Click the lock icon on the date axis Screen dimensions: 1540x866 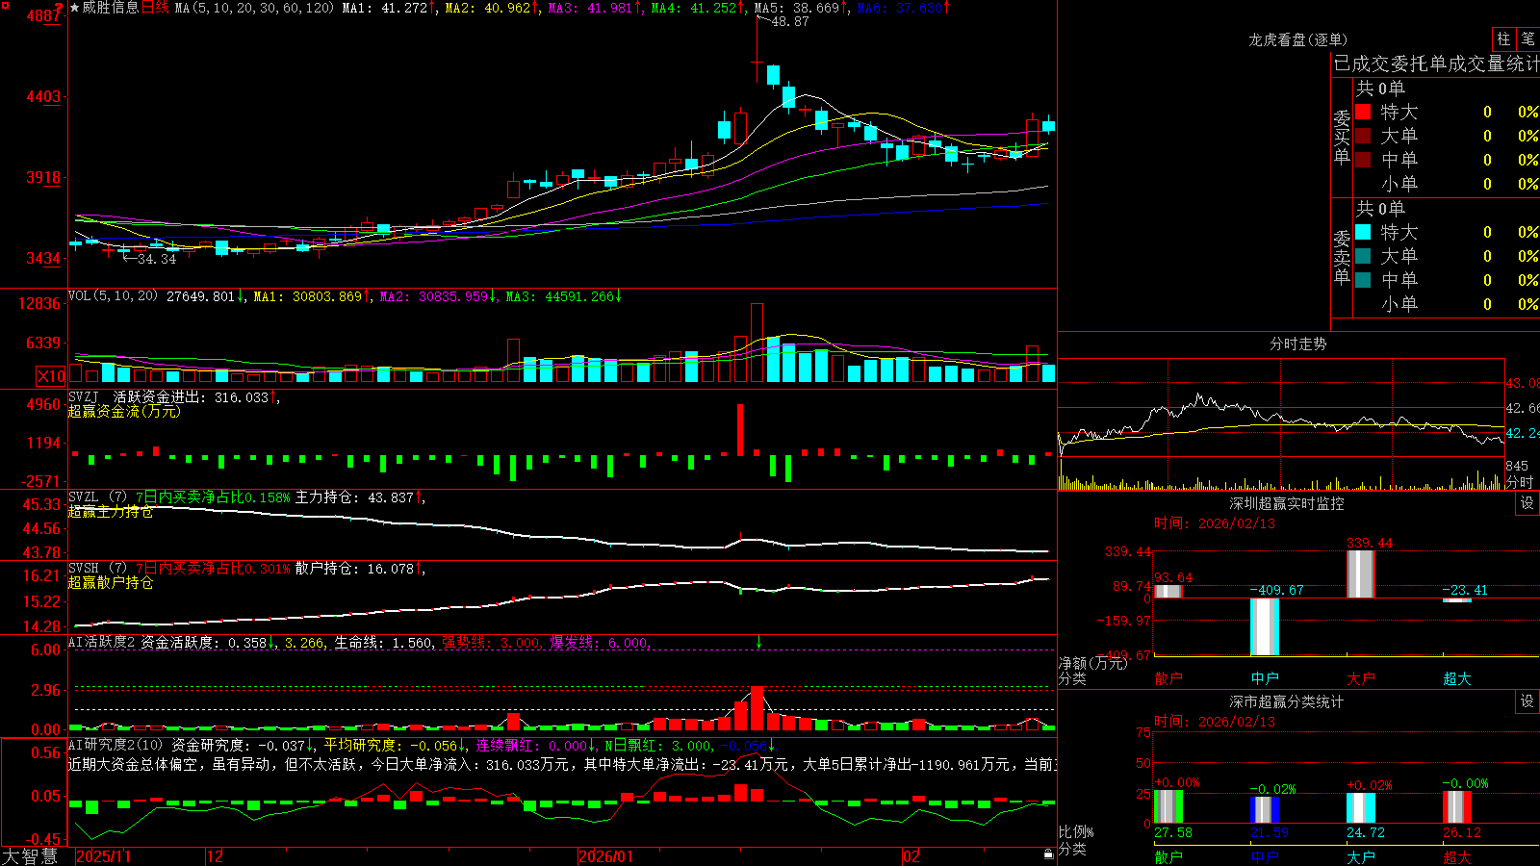pos(1049,854)
